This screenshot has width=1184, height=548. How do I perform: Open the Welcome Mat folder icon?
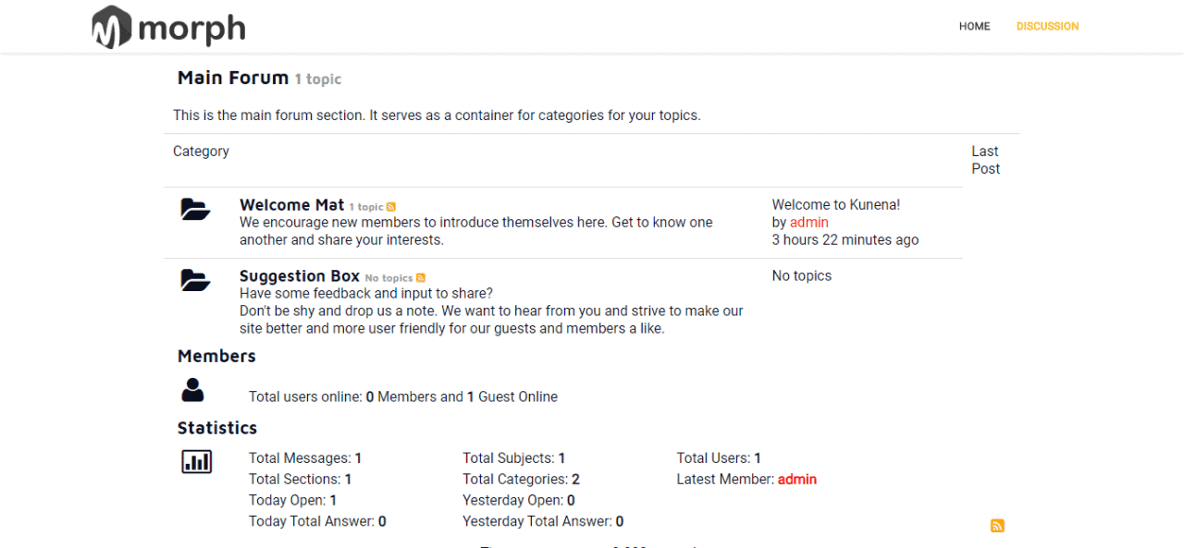[195, 209]
